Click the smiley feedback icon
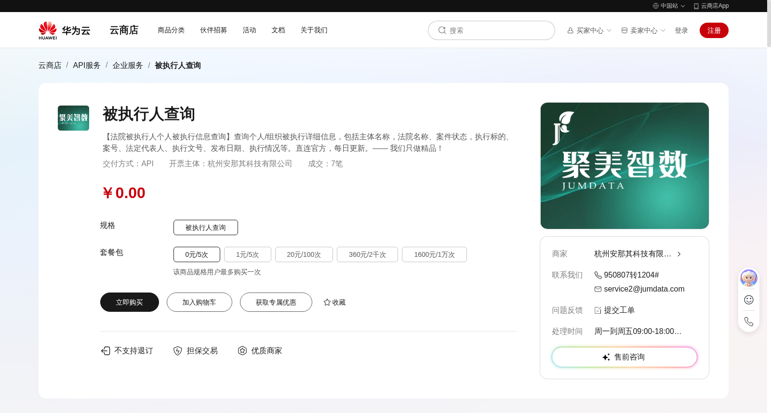The width and height of the screenshot is (771, 413). [x=749, y=300]
